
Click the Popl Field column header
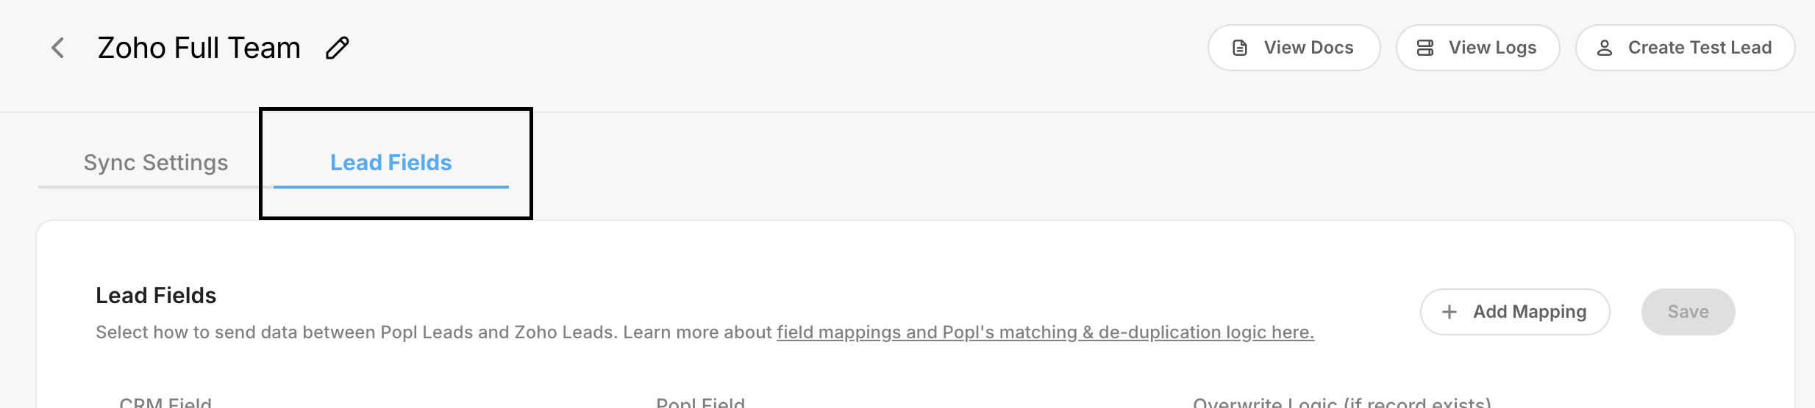[700, 402]
